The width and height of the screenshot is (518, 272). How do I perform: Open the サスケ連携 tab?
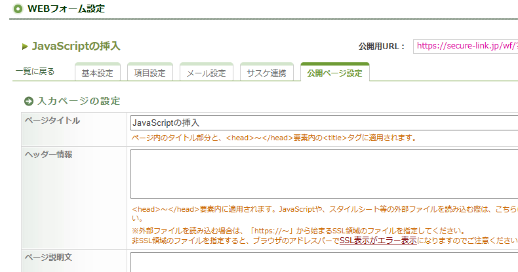(x=266, y=73)
